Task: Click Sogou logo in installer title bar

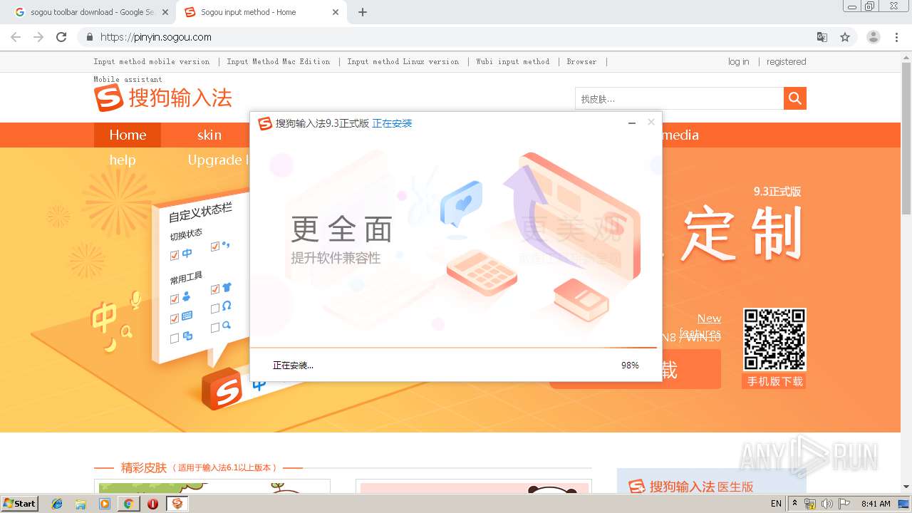Action: tap(265, 123)
